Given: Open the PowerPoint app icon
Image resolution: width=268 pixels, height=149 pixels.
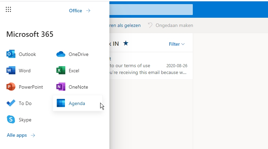Looking at the screenshot, I should (11, 87).
